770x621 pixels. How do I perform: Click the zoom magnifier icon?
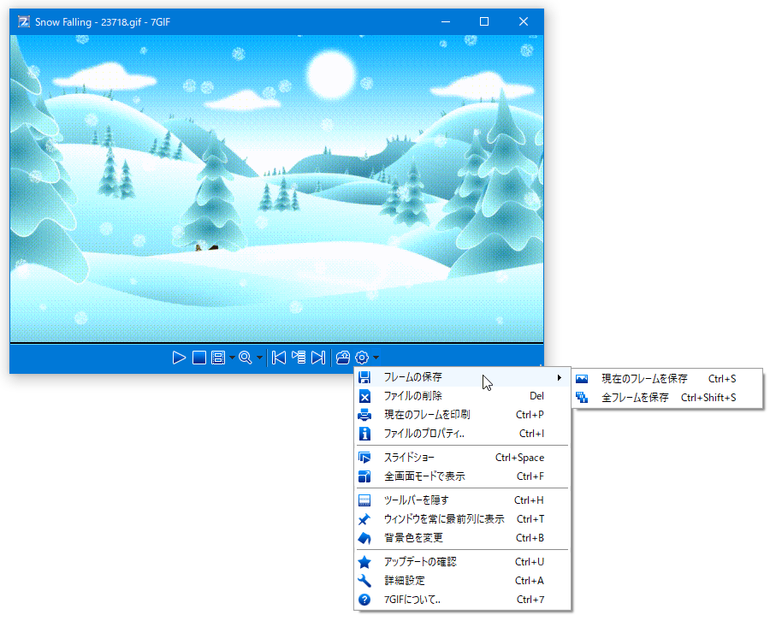245,358
